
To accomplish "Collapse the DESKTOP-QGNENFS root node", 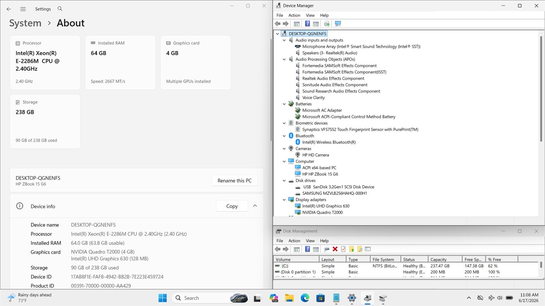I will coord(278,34).
